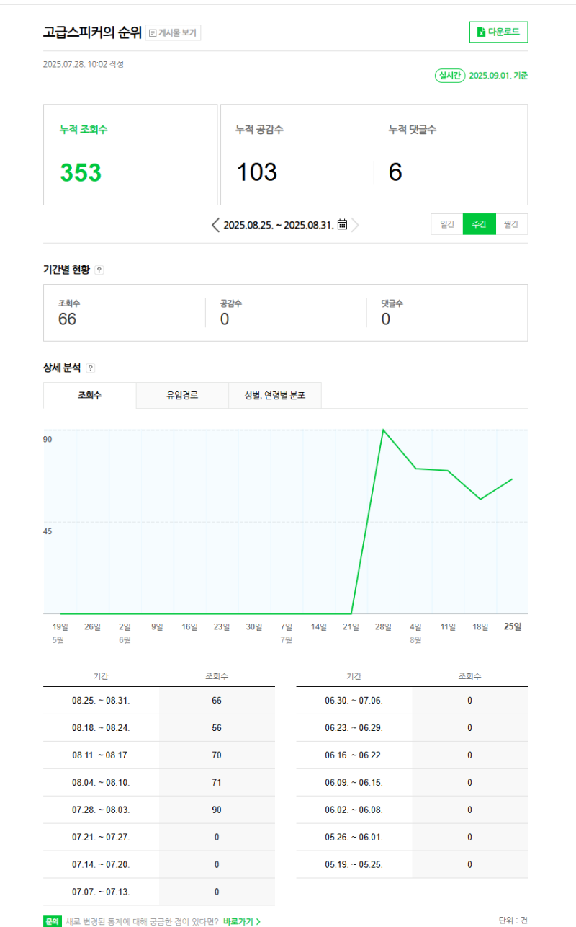This screenshot has height=927, width=576.
Task: Select the 주간 weekly view
Action: point(480,224)
